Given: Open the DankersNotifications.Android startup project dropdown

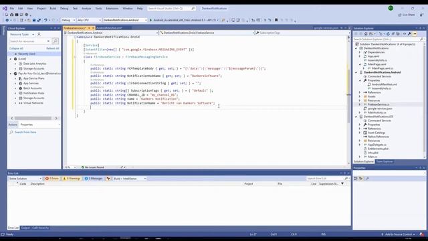Looking at the screenshot, I should pyautogui.click(x=125, y=20).
